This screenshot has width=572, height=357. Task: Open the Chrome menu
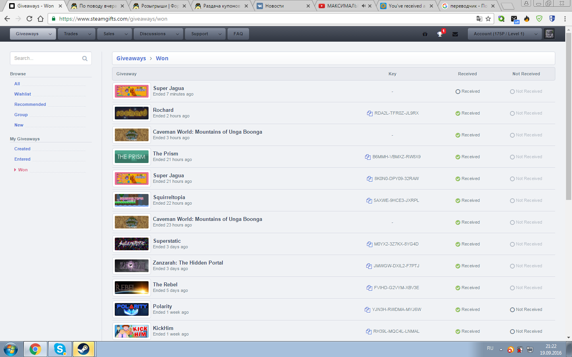[565, 19]
